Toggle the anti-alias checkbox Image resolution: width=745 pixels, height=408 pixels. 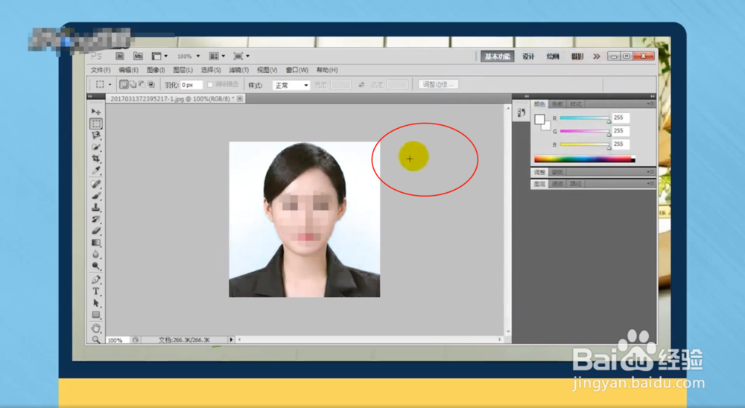coord(209,85)
